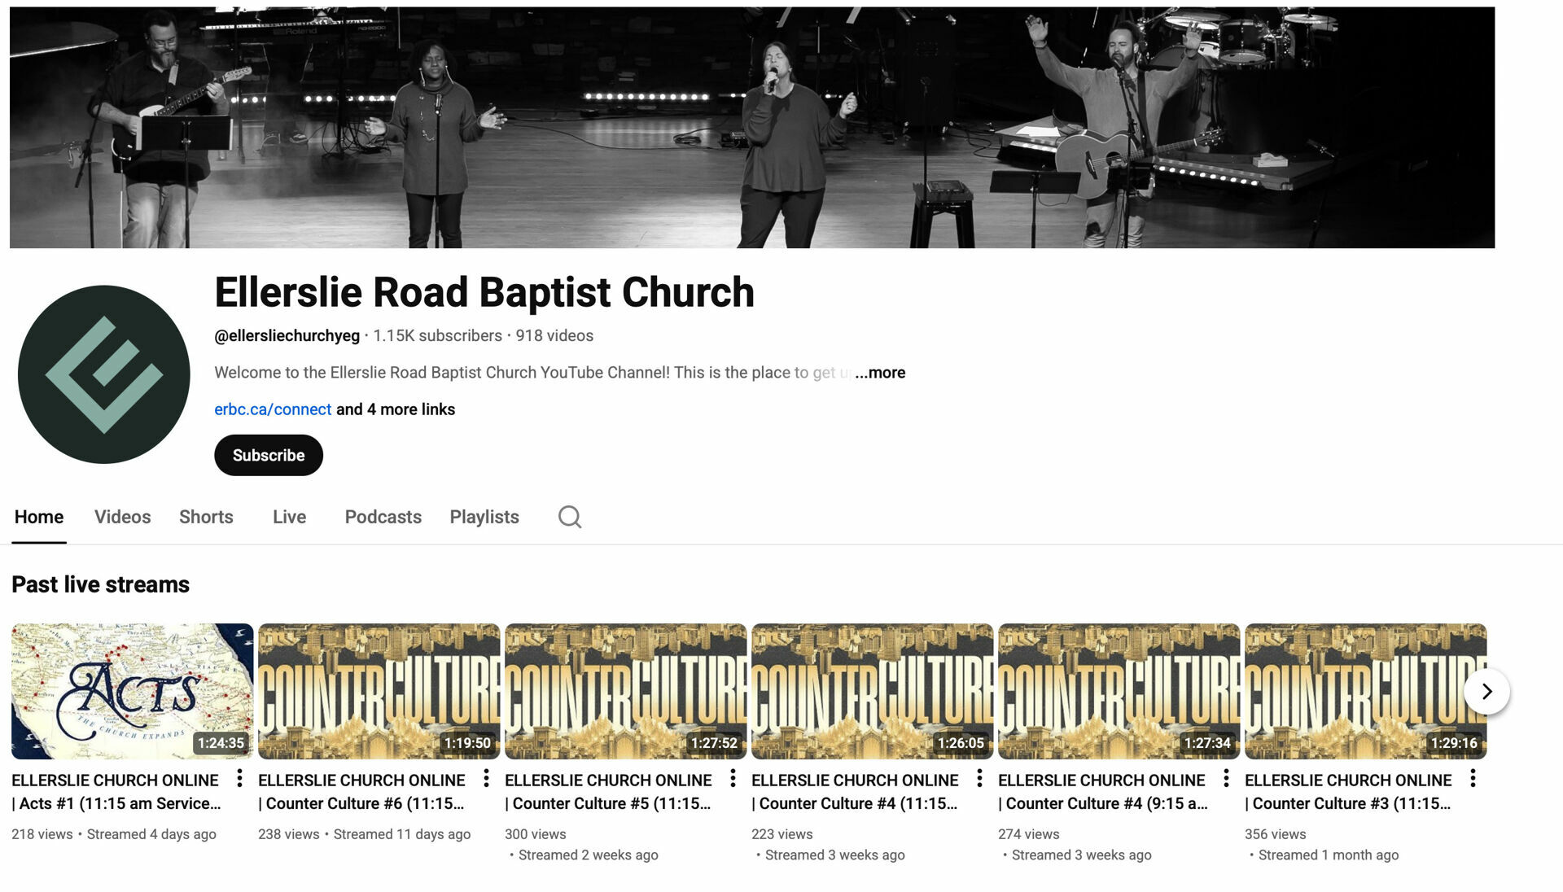Click the @ellersliechurchyeg handle text
This screenshot has width=1563, height=892.
pos(287,336)
